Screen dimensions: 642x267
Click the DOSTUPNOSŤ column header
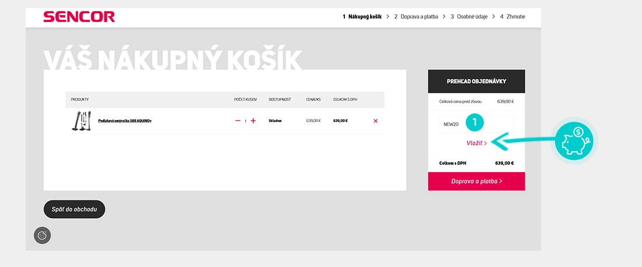click(280, 99)
